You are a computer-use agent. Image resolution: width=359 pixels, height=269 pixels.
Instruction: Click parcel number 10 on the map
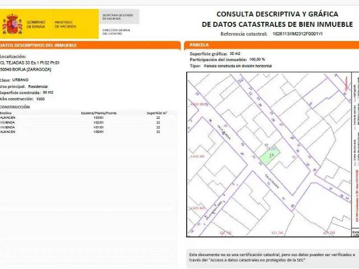pyautogui.click(x=266, y=145)
